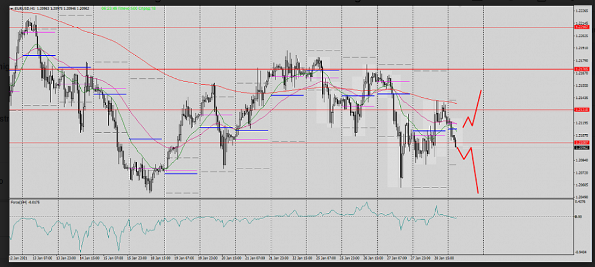Image resolution: width=595 pixels, height=267 pixels.
Task: Click the 21 Jan 07:00 time label
Action: click(256, 259)
